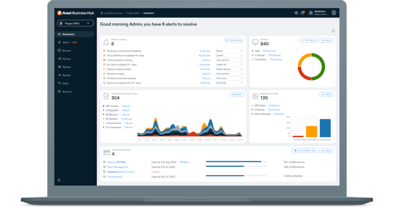Image resolution: width=394 pixels, height=207 pixels.
Task: Collapse the sidebar using double-chevron icon
Action: click(59, 180)
